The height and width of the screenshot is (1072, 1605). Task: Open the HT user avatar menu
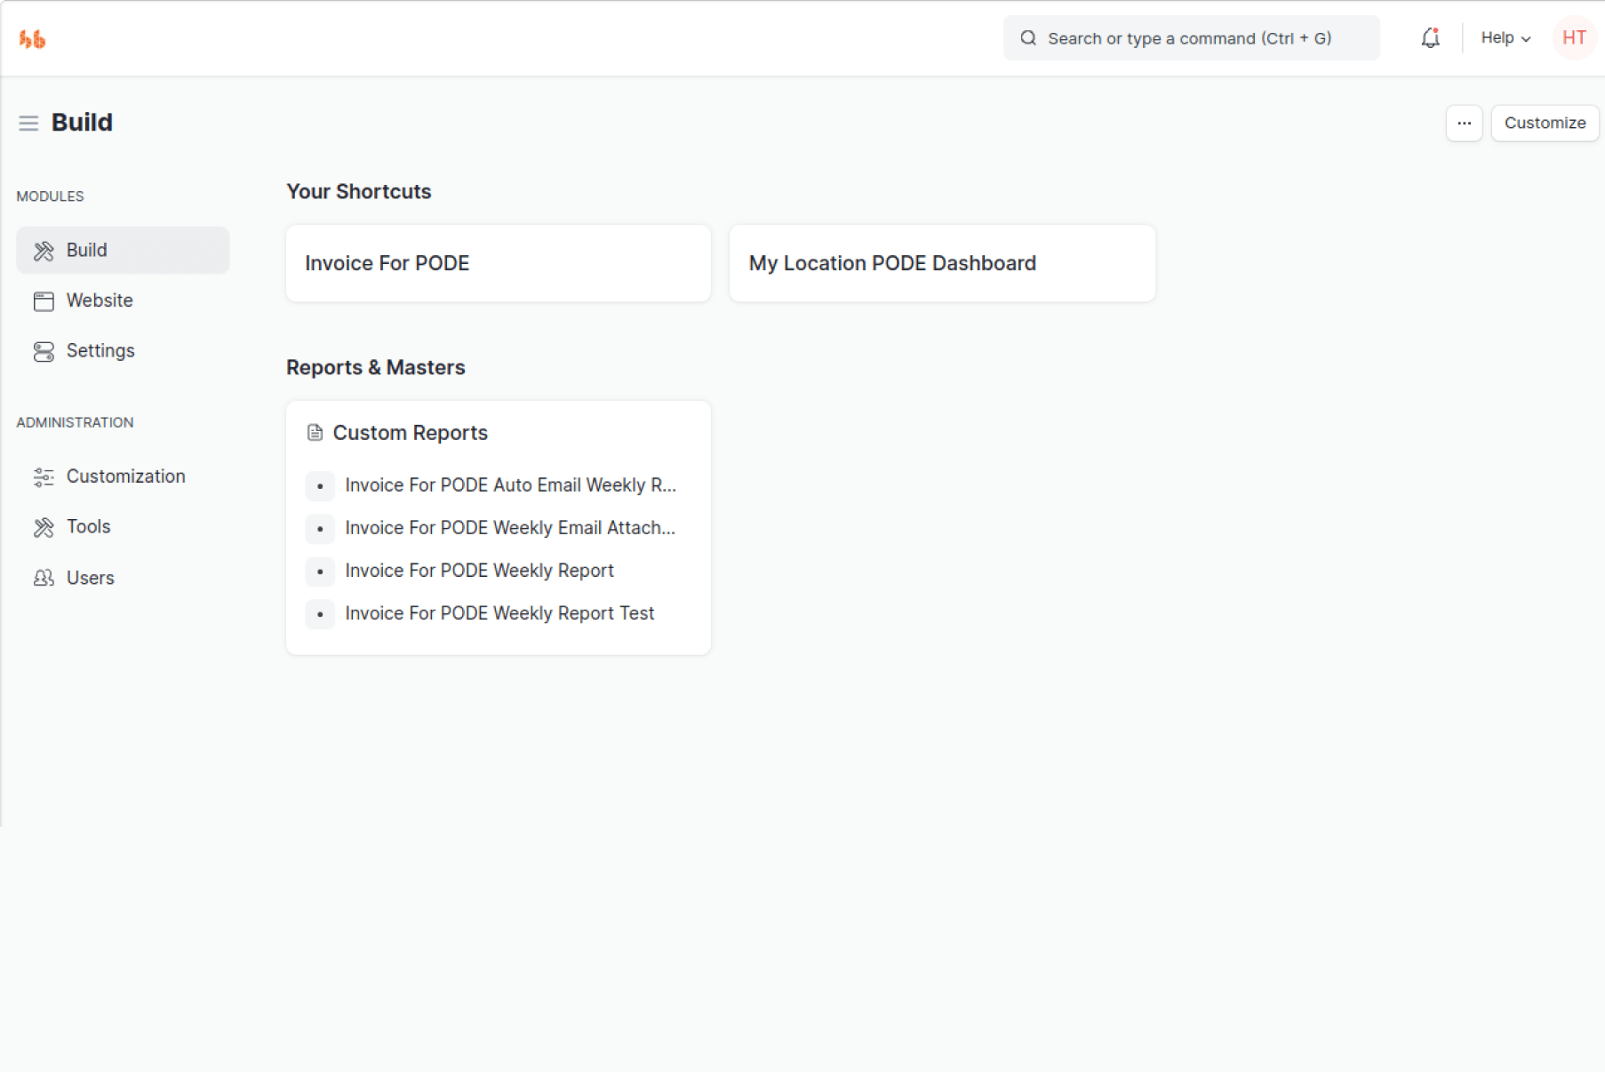coord(1573,38)
